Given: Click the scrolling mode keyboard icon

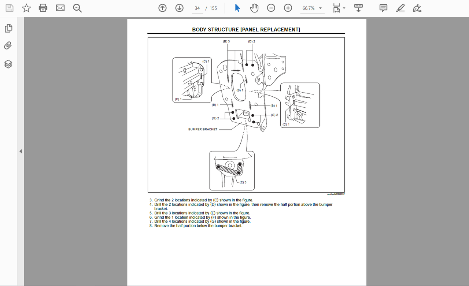Looking at the screenshot, I should (358, 8).
